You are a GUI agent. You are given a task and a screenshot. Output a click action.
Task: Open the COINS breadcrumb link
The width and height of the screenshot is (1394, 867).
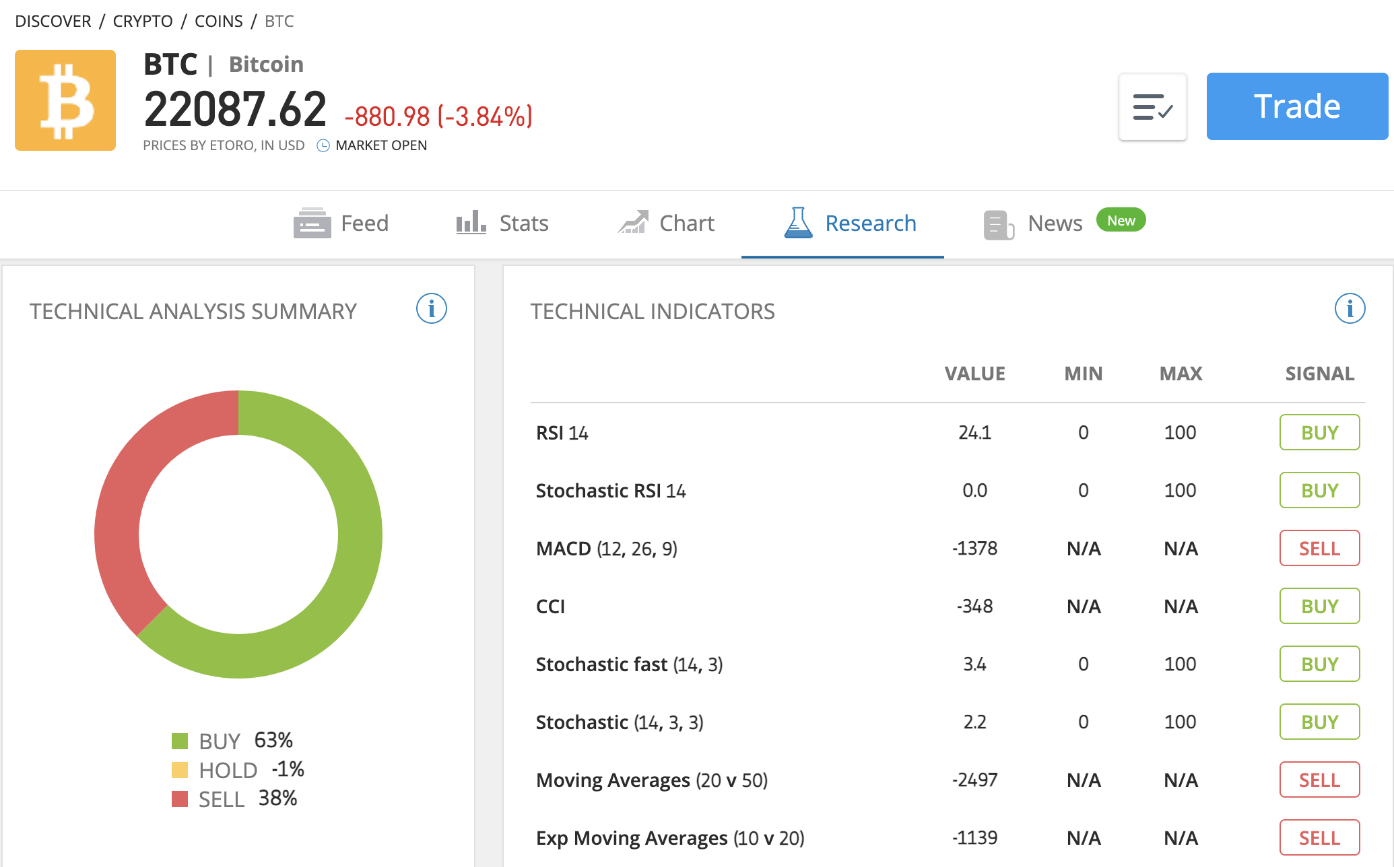point(218,21)
